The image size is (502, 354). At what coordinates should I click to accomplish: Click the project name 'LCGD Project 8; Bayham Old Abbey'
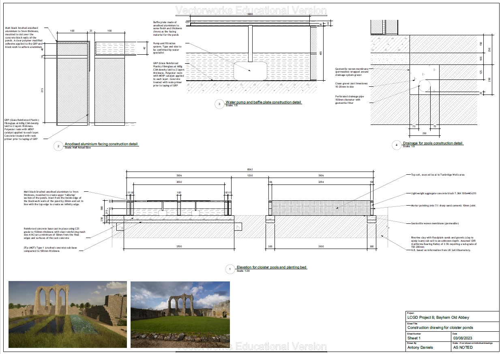coord(438,318)
